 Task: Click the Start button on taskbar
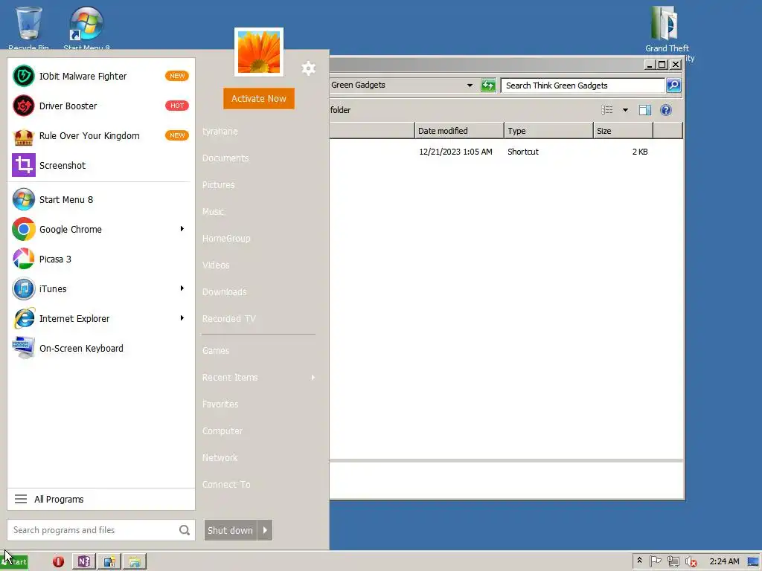(14, 562)
